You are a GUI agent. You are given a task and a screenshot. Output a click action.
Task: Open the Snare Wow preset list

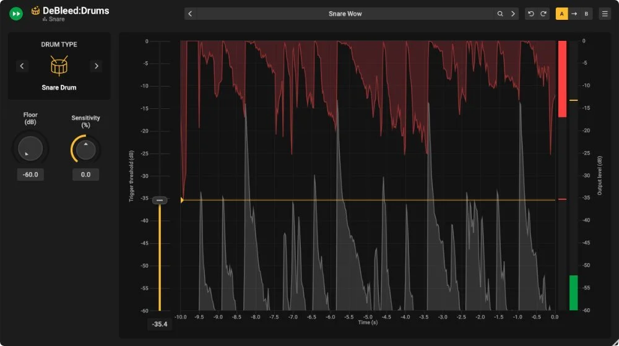pyautogui.click(x=345, y=14)
